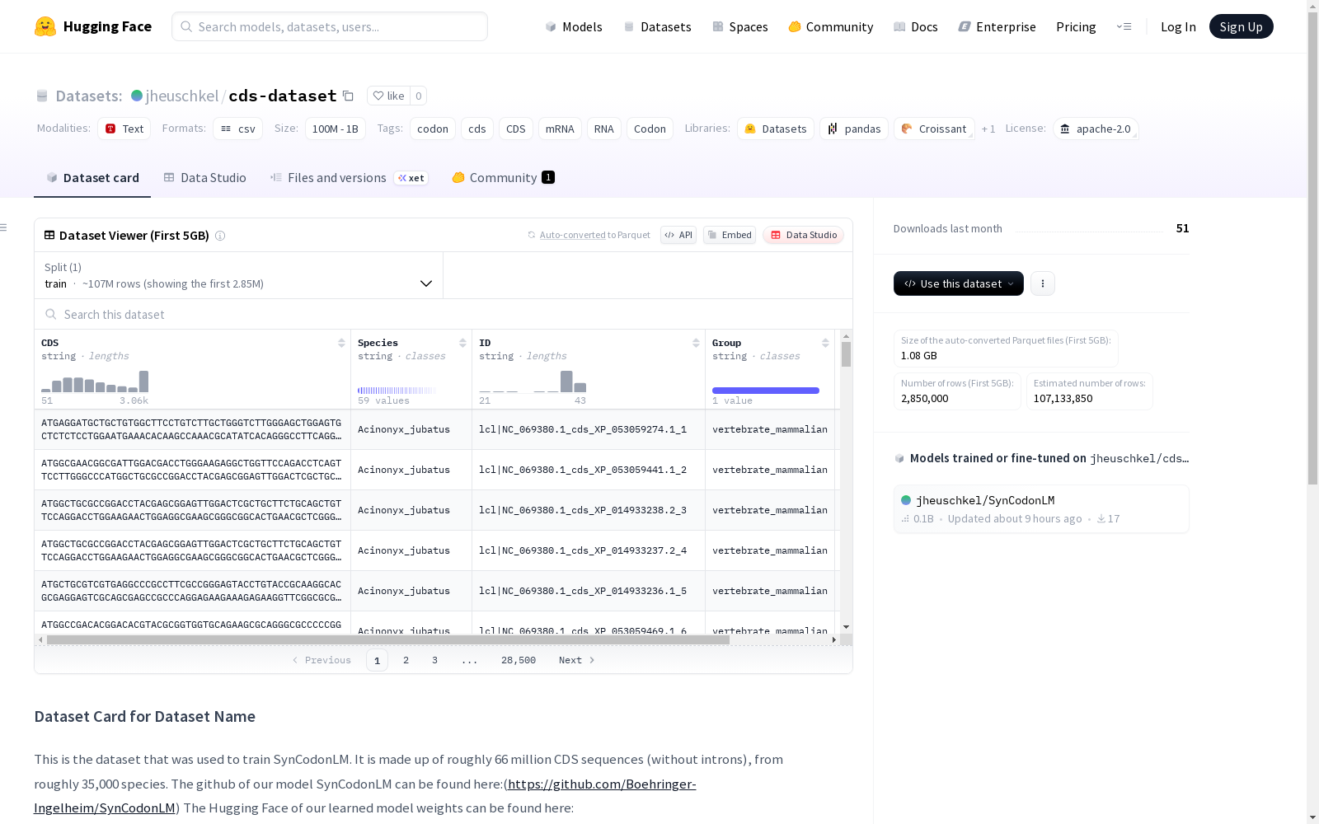Open Spaces in the top navigation

(x=740, y=26)
